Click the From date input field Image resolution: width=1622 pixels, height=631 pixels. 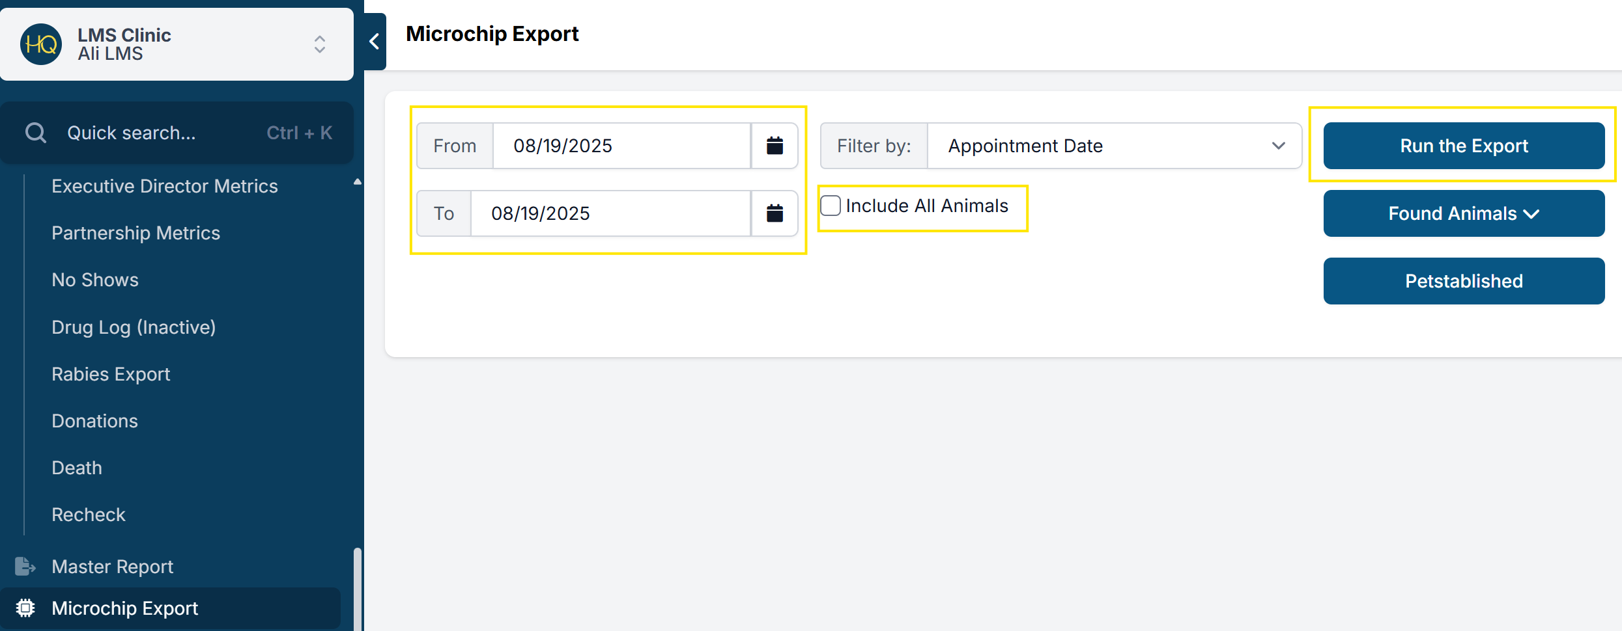621,146
